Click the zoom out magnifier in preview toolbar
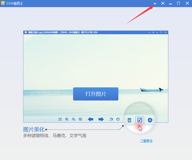The image size is (192, 160). point(73,119)
